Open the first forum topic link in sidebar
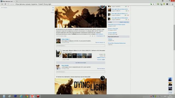This screenshot has width=175, height=98. (x=116, y=24)
